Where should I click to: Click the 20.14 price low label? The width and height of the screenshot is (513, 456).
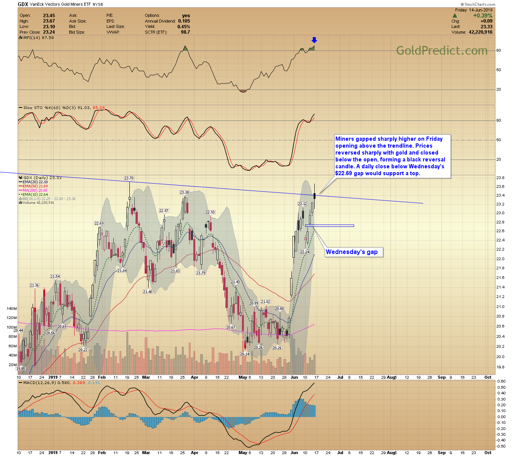245,354
